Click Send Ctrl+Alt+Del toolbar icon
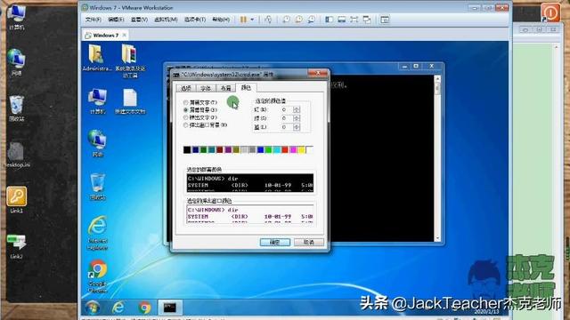Viewport: 570px width, 320px height. pos(268,20)
